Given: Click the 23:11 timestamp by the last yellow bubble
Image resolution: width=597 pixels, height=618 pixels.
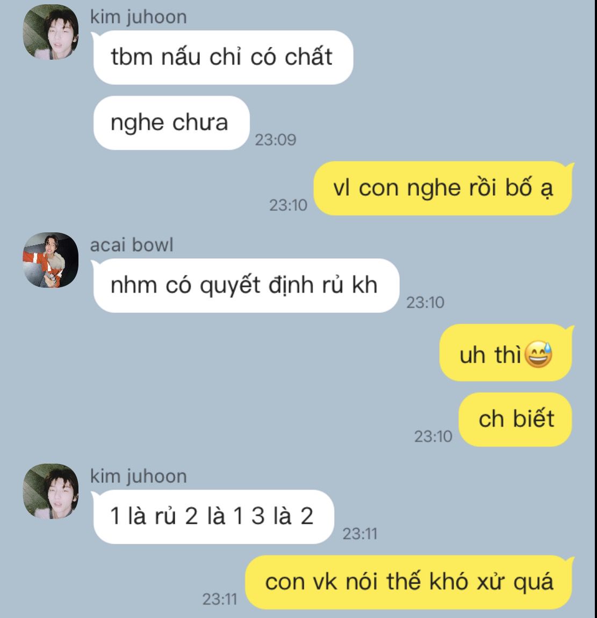Looking at the screenshot, I should click(x=219, y=599).
